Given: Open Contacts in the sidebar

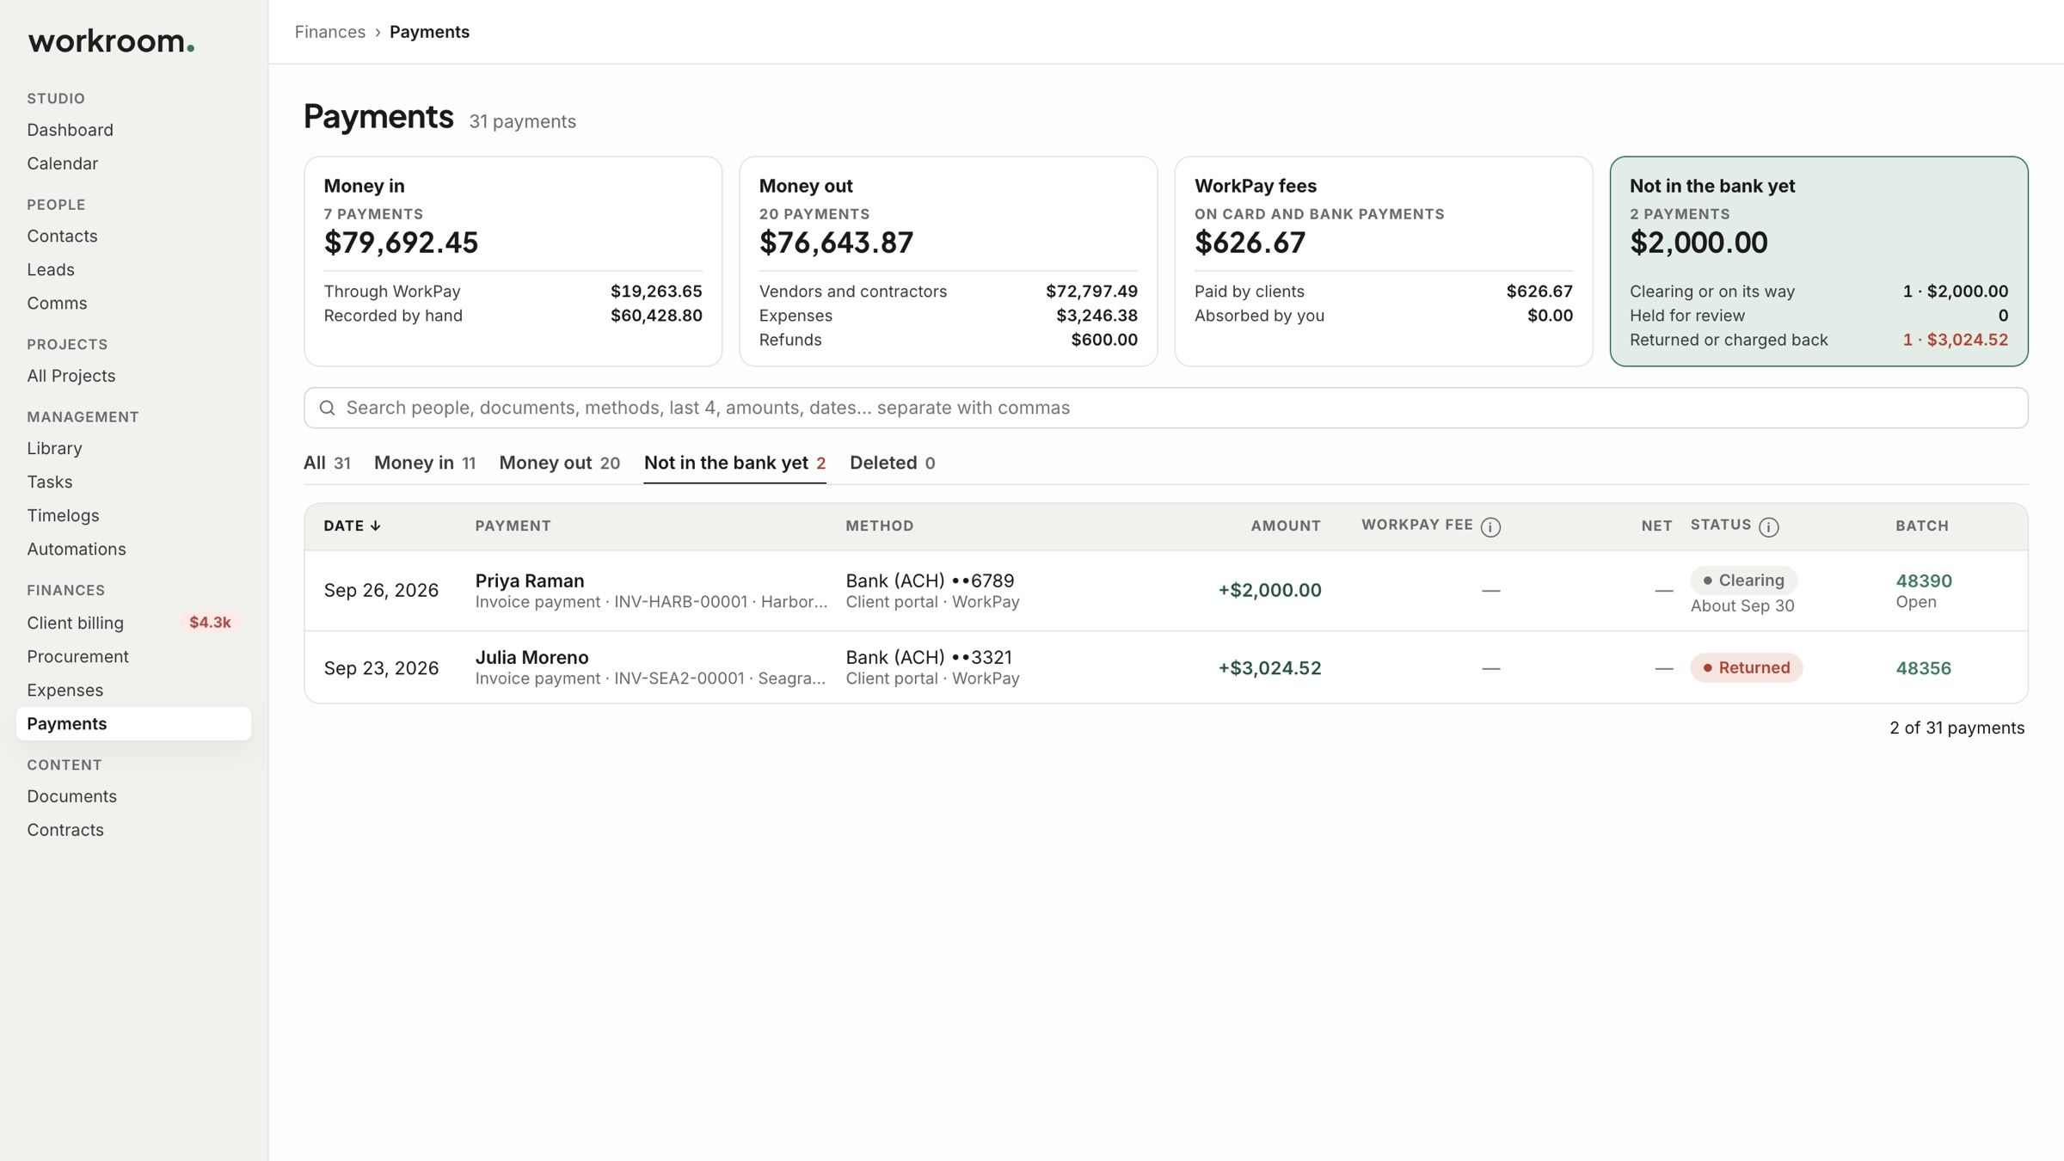Looking at the screenshot, I should 62,236.
